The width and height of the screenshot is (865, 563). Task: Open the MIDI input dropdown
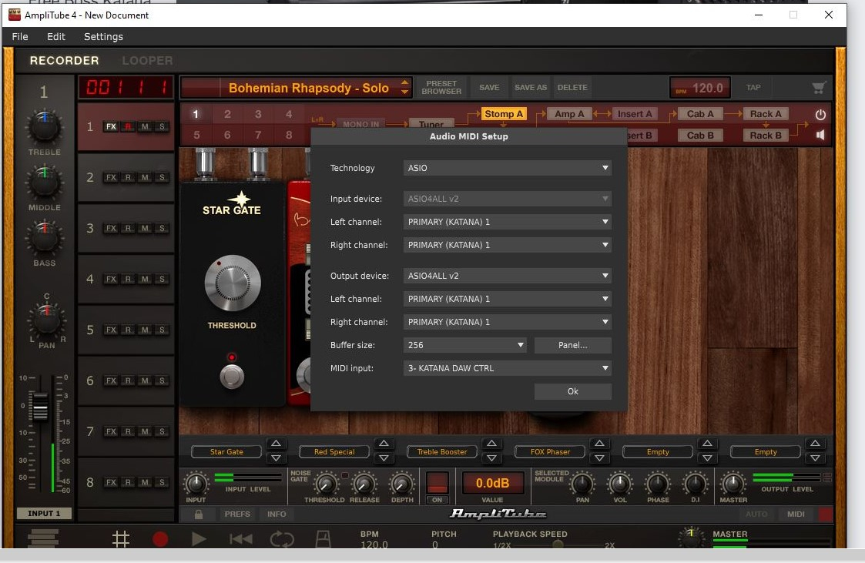507,368
